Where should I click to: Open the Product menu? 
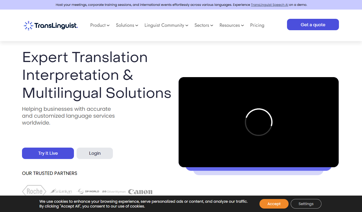coord(98,25)
